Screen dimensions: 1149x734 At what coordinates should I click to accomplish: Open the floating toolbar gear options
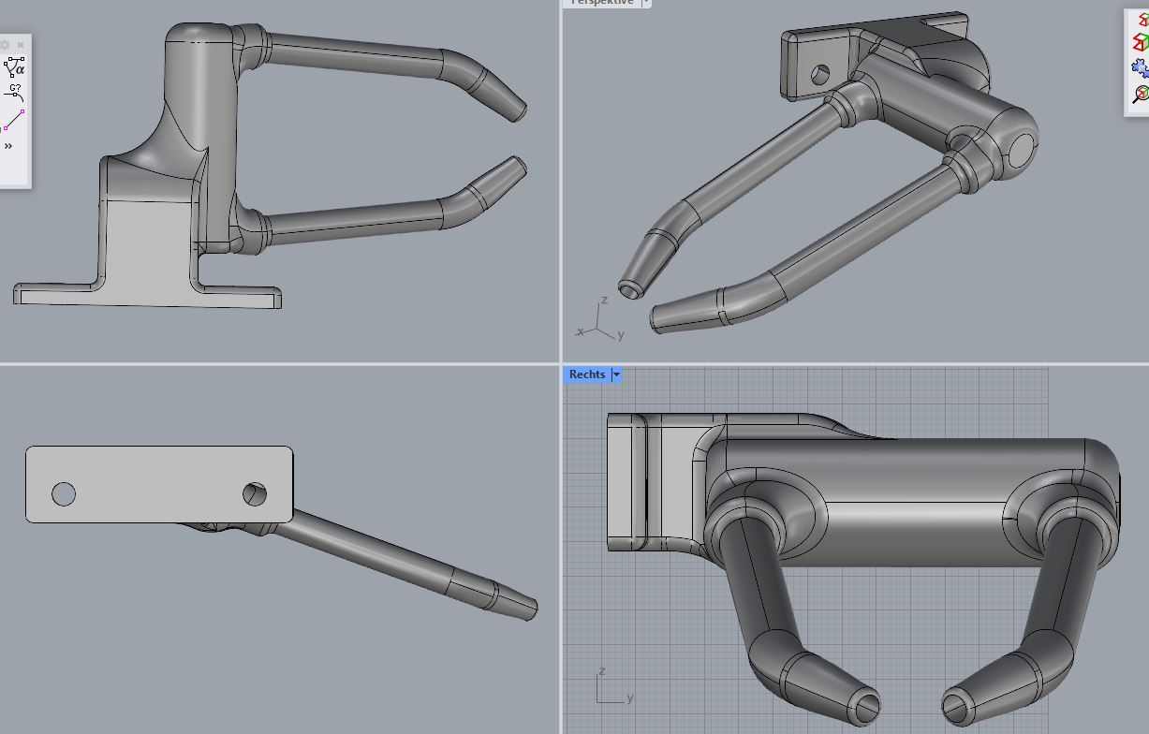tap(5, 45)
